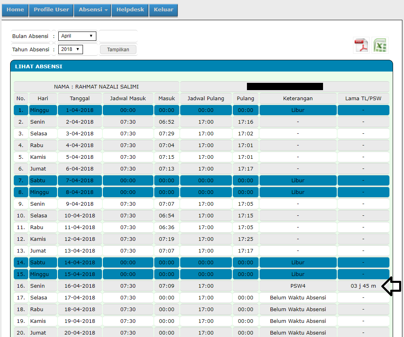
Task: Click the Pulang time 17:25
Action: click(246, 239)
